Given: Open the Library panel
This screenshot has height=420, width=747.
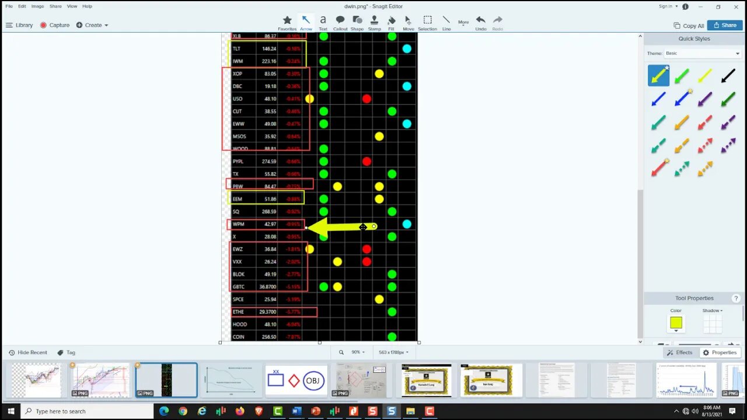Looking at the screenshot, I should [19, 25].
